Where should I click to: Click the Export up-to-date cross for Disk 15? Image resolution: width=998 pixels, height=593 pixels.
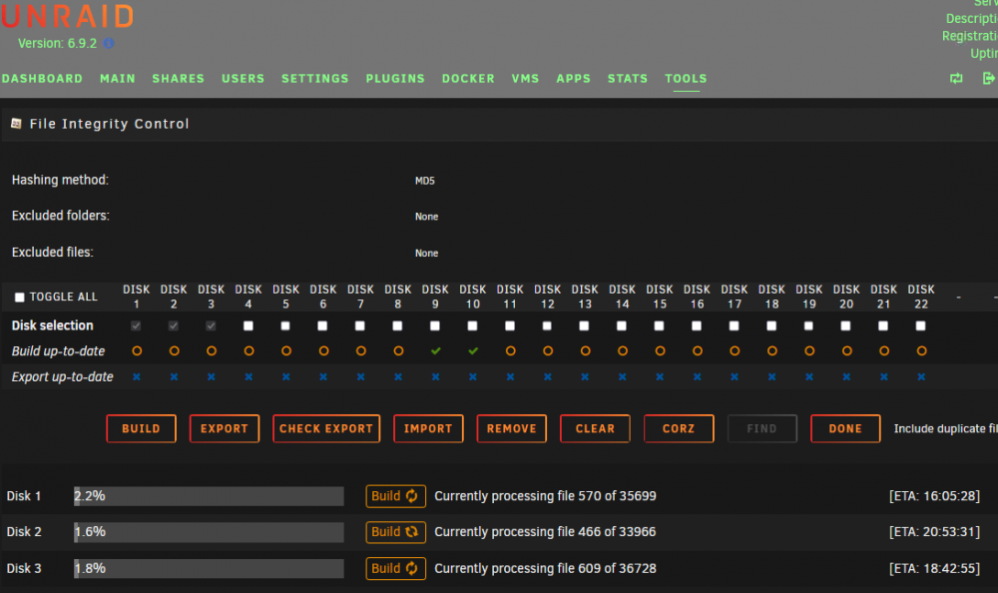click(x=660, y=377)
